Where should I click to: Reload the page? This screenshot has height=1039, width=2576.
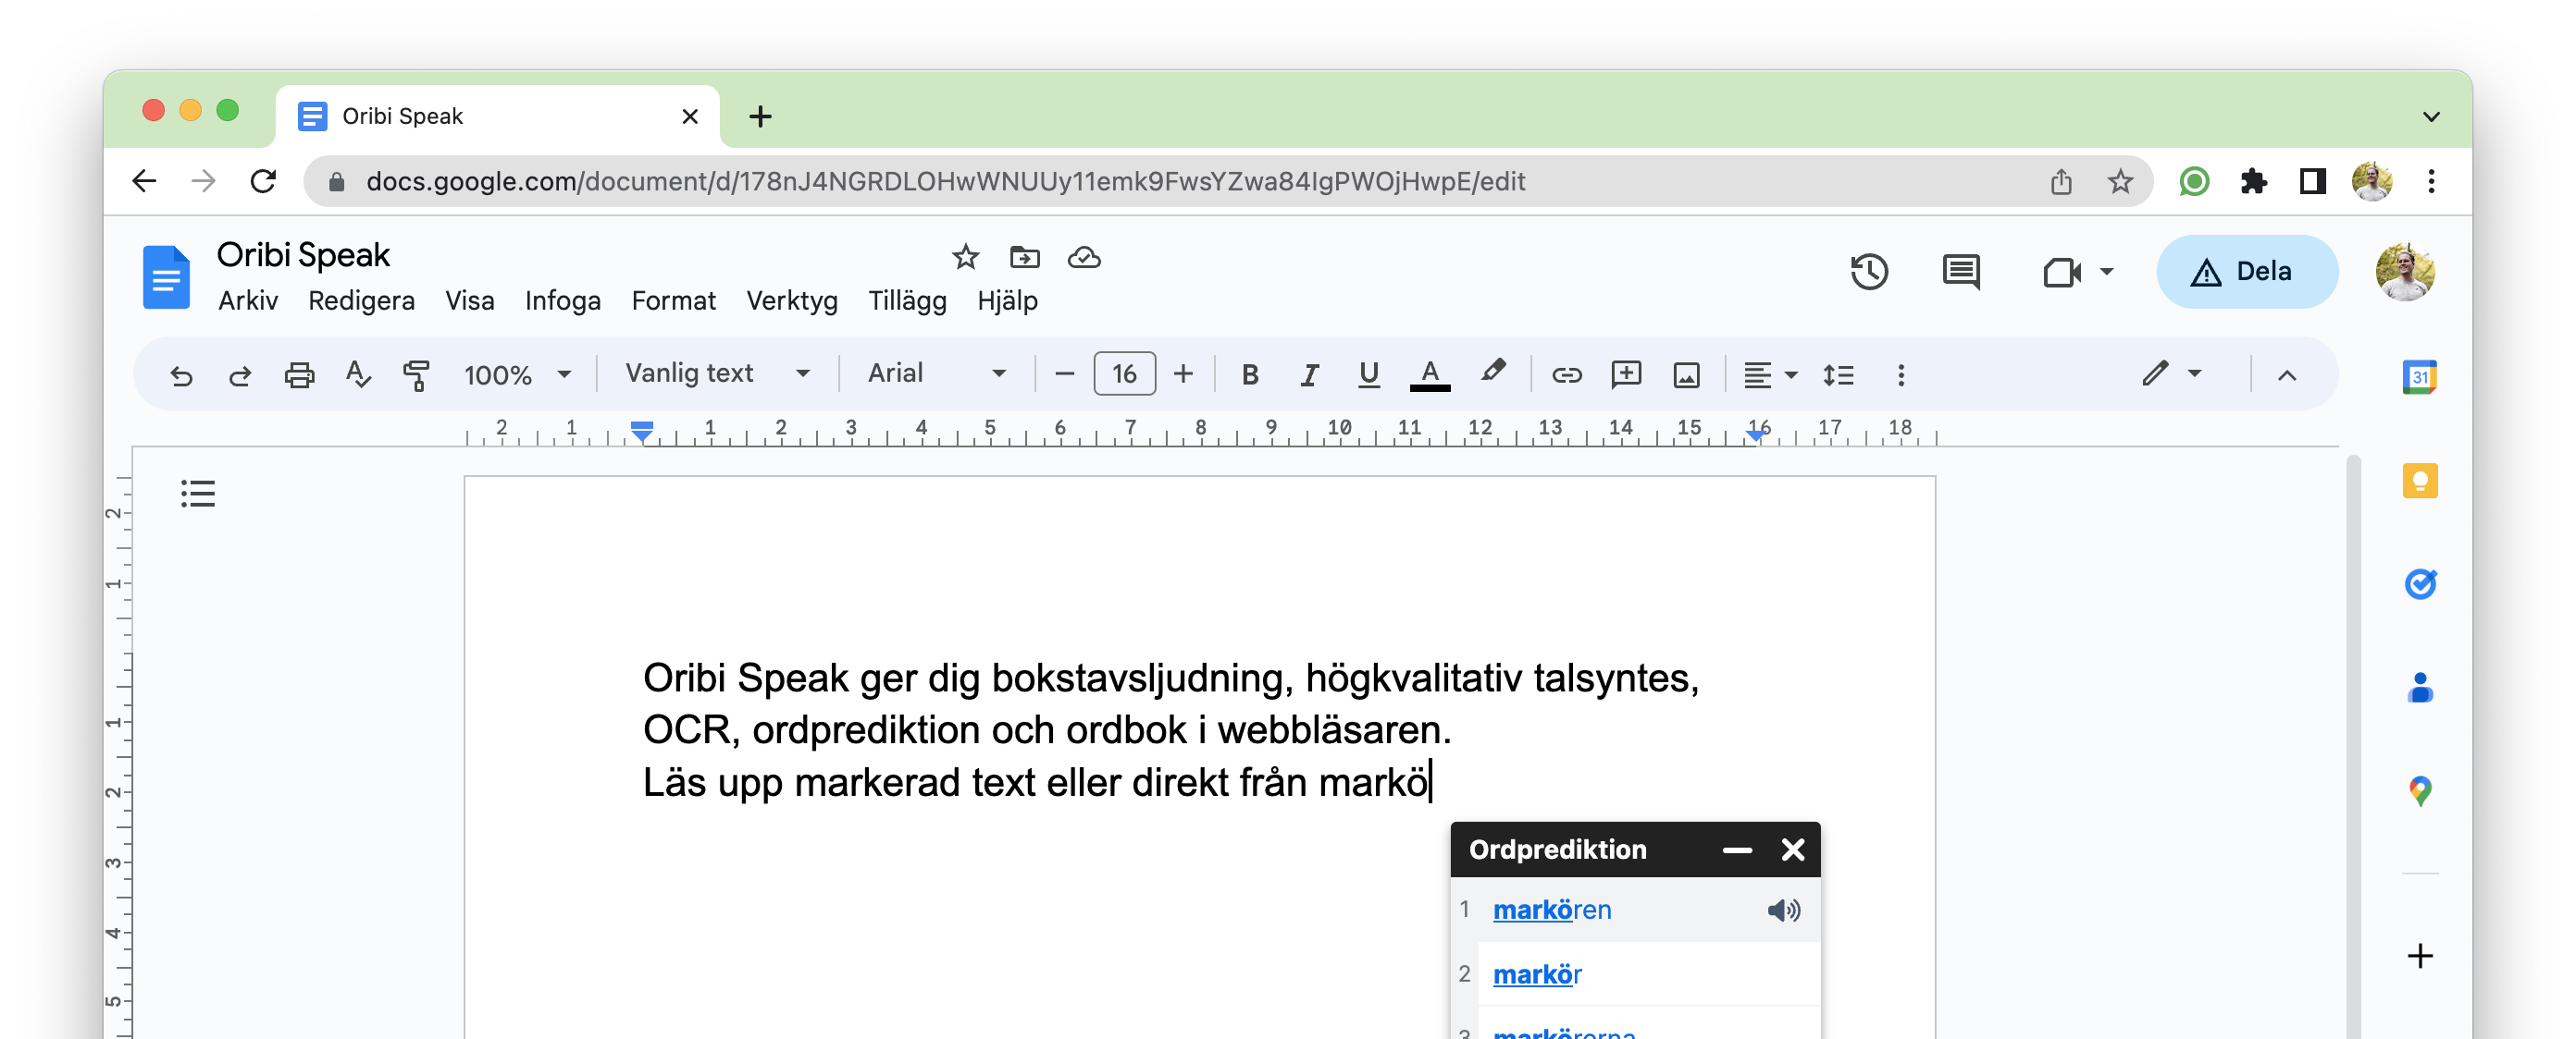point(263,182)
